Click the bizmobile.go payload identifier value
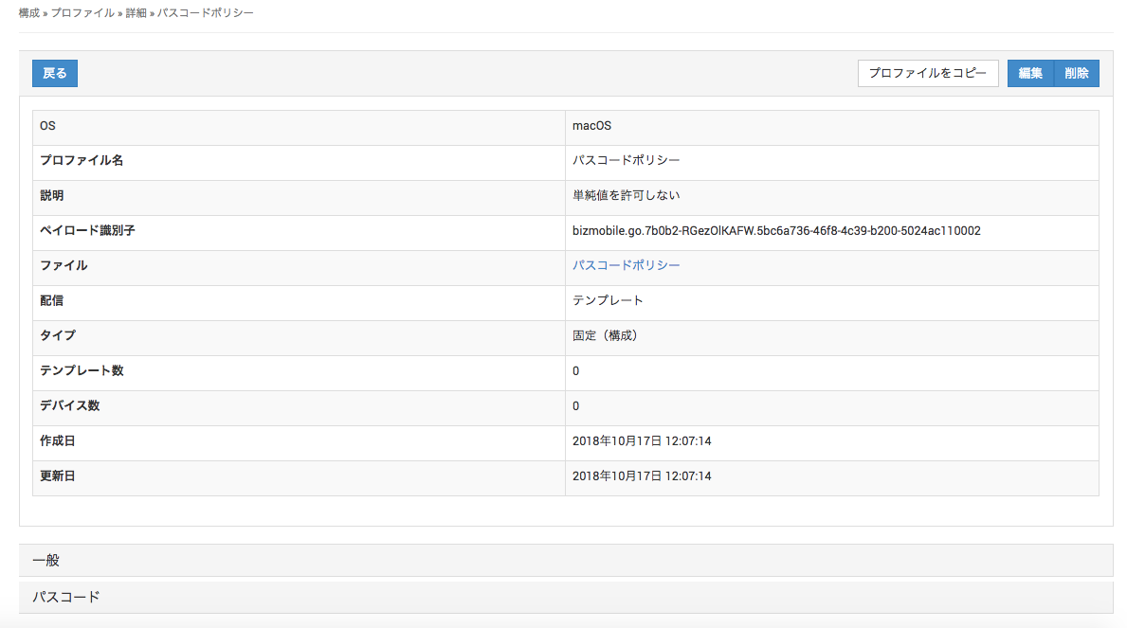The image size is (1127, 628). coord(776,231)
